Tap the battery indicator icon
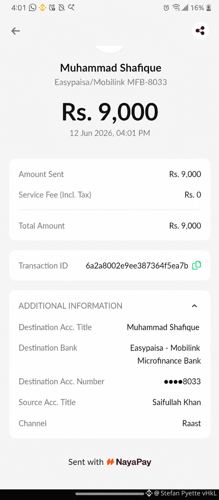This screenshot has width=219, height=500. (208, 8)
